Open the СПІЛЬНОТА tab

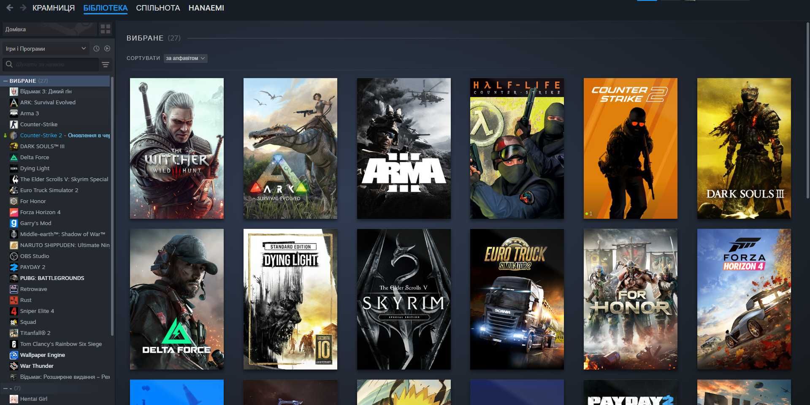(x=158, y=8)
